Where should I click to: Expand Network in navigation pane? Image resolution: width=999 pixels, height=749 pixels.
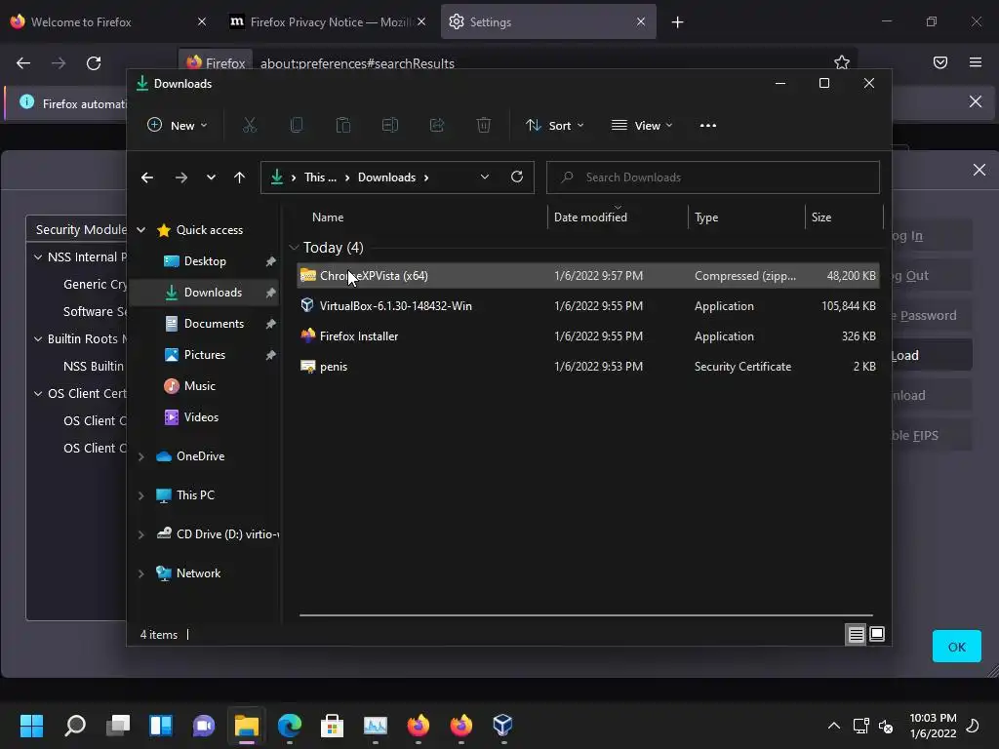[x=141, y=573]
